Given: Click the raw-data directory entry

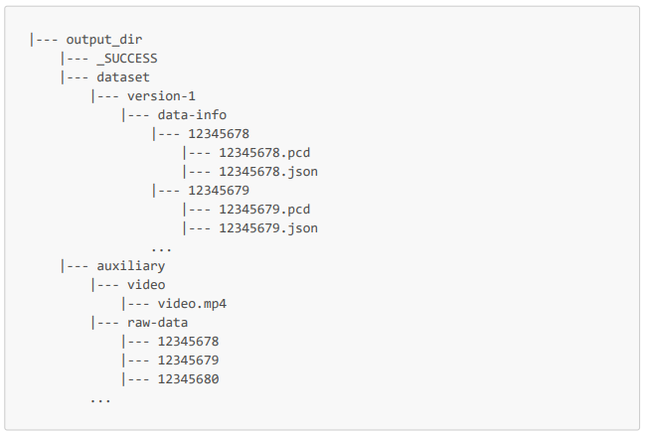Looking at the screenshot, I should pos(157,323).
